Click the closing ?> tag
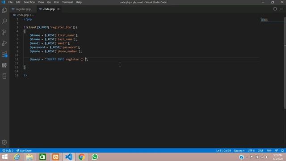This screenshot has width=286, height=161. pyautogui.click(x=25, y=76)
